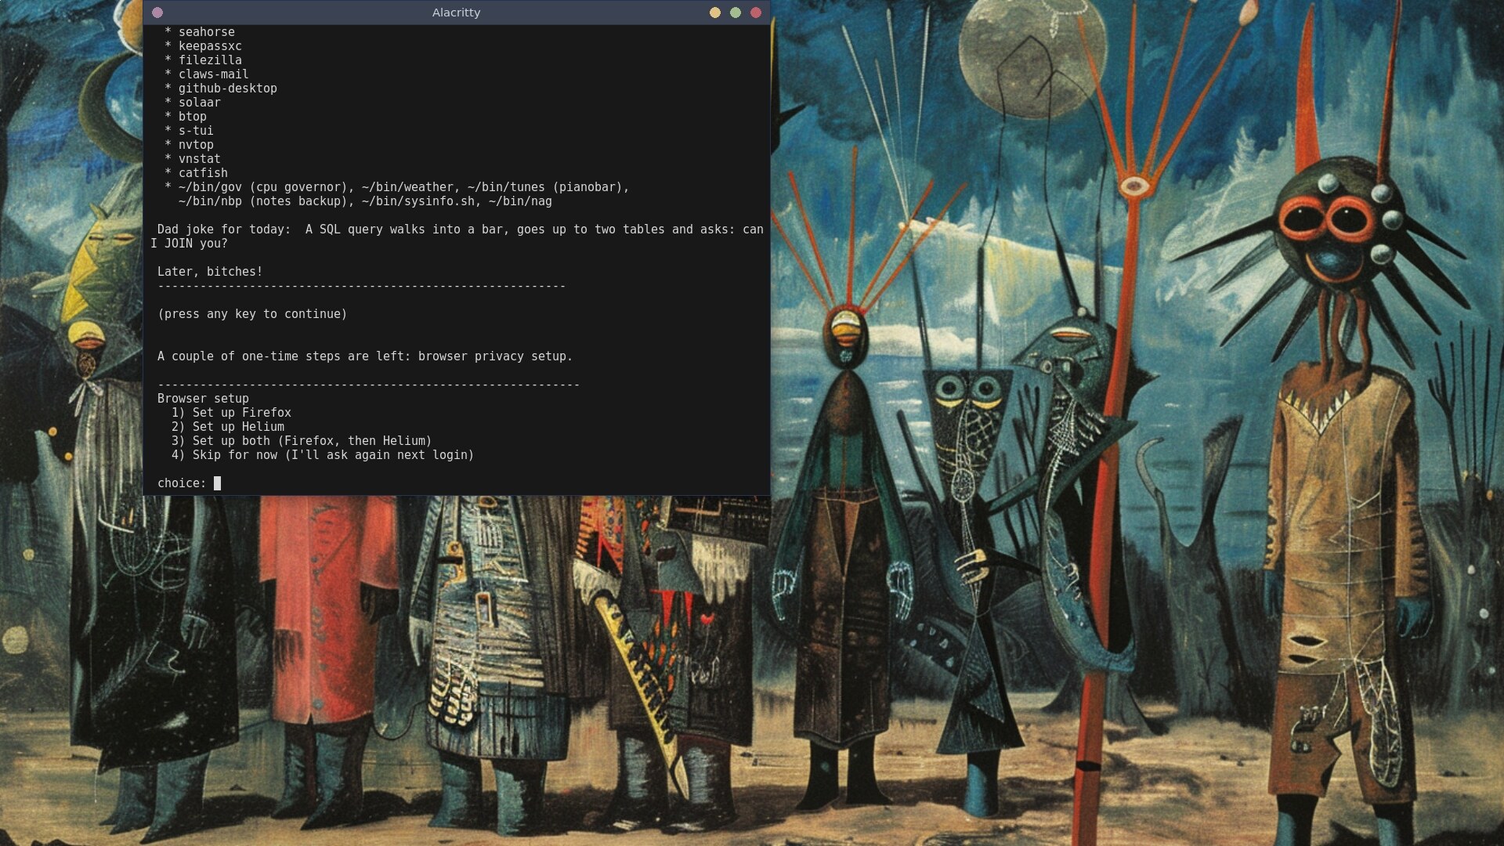Maximize Alacritty with the green button
1504x846 pixels.
pyautogui.click(x=735, y=13)
